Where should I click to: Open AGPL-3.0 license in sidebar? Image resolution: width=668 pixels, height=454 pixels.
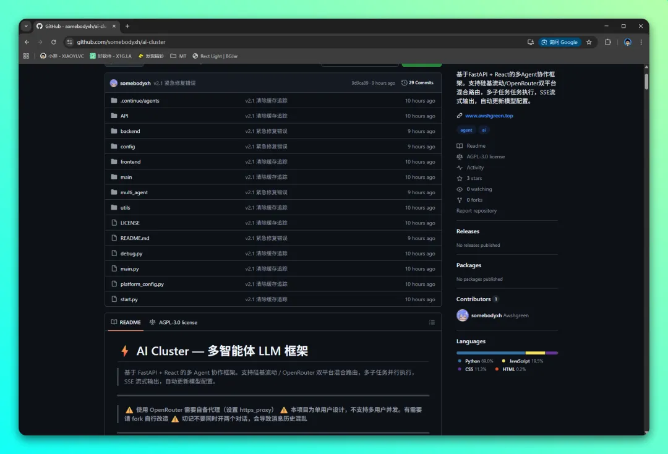click(481, 156)
